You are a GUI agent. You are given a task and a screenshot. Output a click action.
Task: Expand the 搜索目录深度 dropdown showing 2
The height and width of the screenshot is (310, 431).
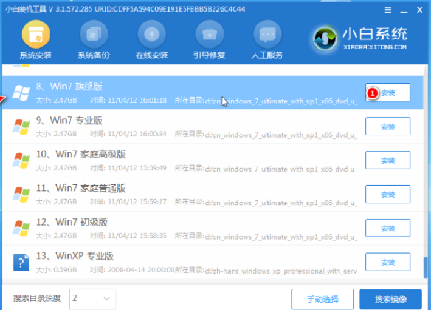[92, 298]
